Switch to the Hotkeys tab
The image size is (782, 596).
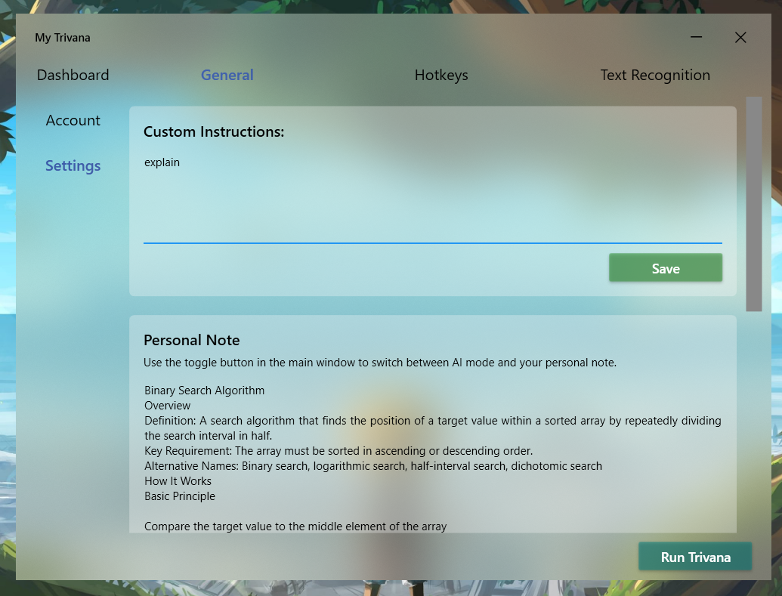[441, 75]
